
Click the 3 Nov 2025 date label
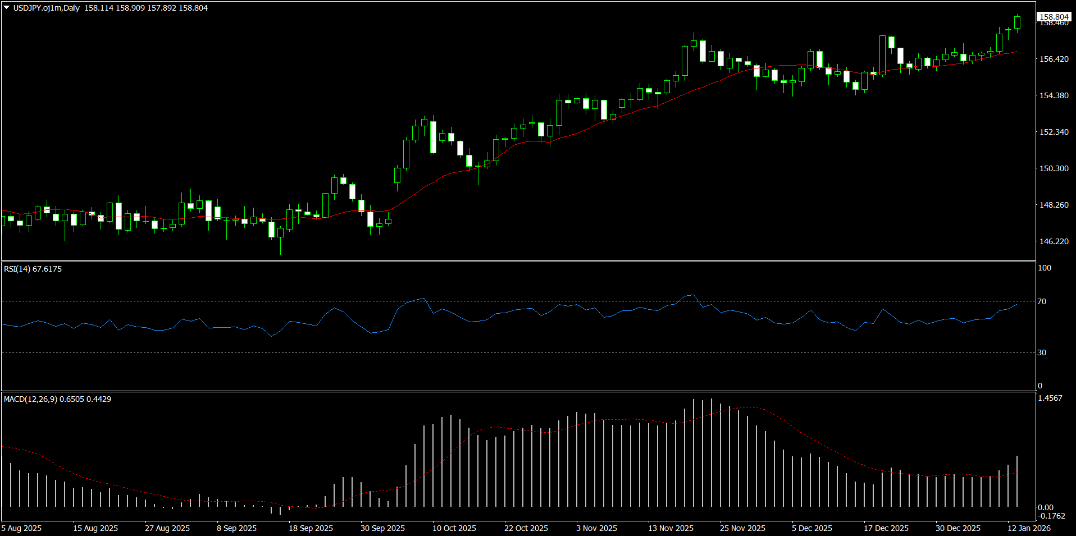[x=596, y=528]
